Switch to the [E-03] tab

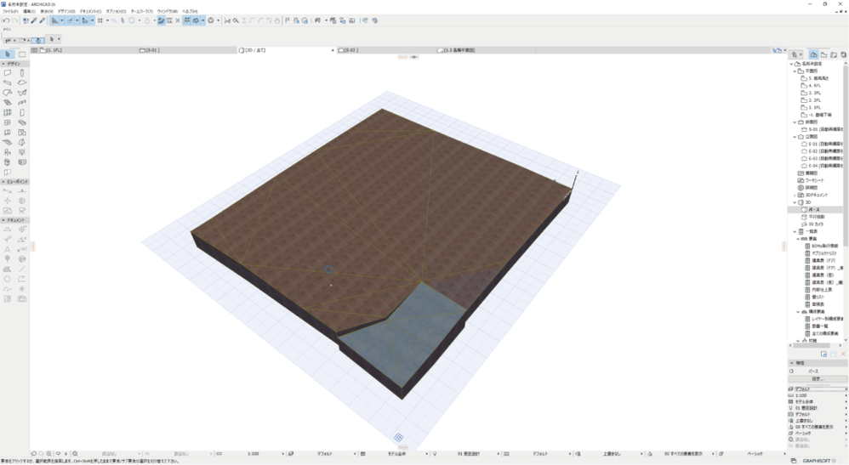click(385, 50)
